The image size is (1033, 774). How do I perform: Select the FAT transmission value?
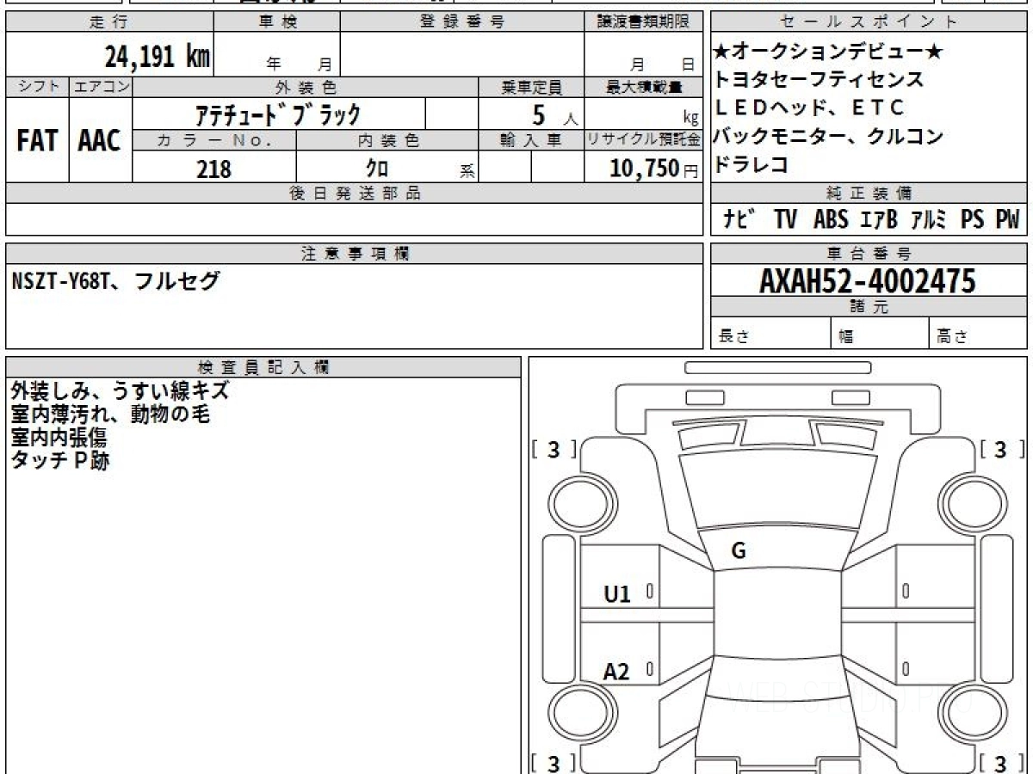(37, 140)
